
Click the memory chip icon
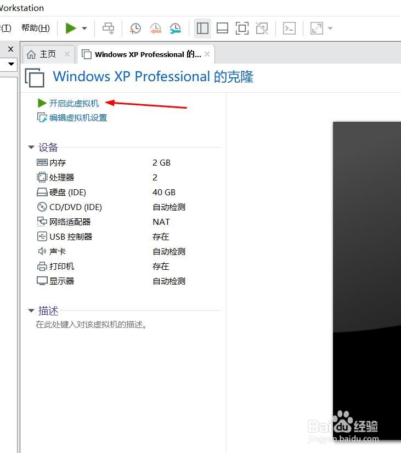(x=42, y=162)
